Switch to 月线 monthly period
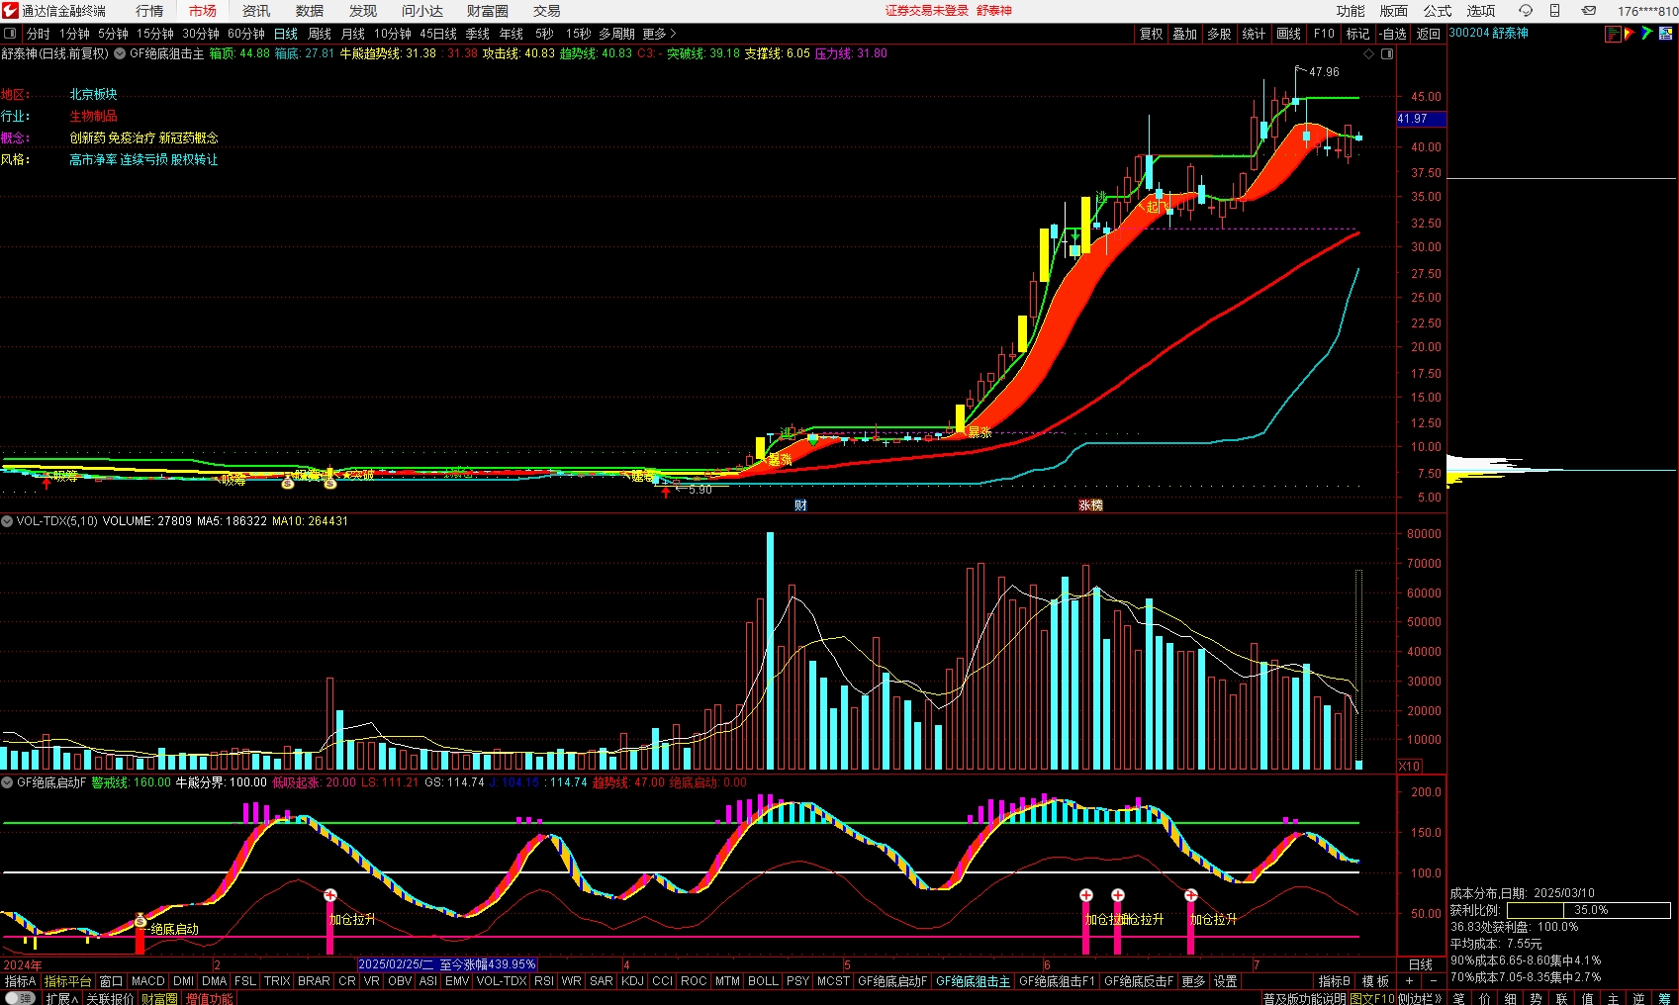This screenshot has height=1005, width=1679. coord(353,34)
